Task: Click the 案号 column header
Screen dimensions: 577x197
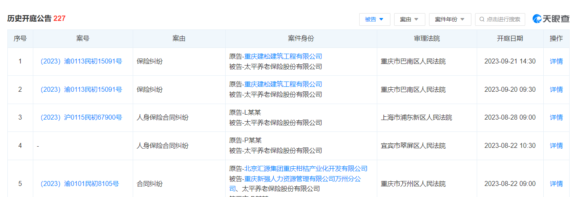Action: click(x=83, y=38)
